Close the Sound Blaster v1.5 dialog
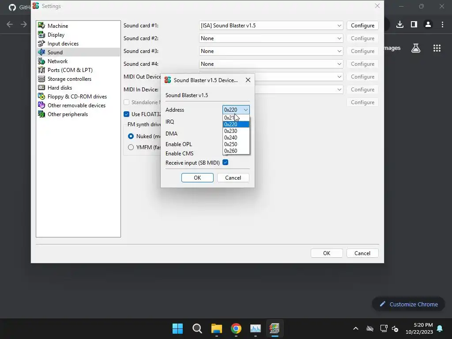The height and width of the screenshot is (339, 452). (248, 80)
